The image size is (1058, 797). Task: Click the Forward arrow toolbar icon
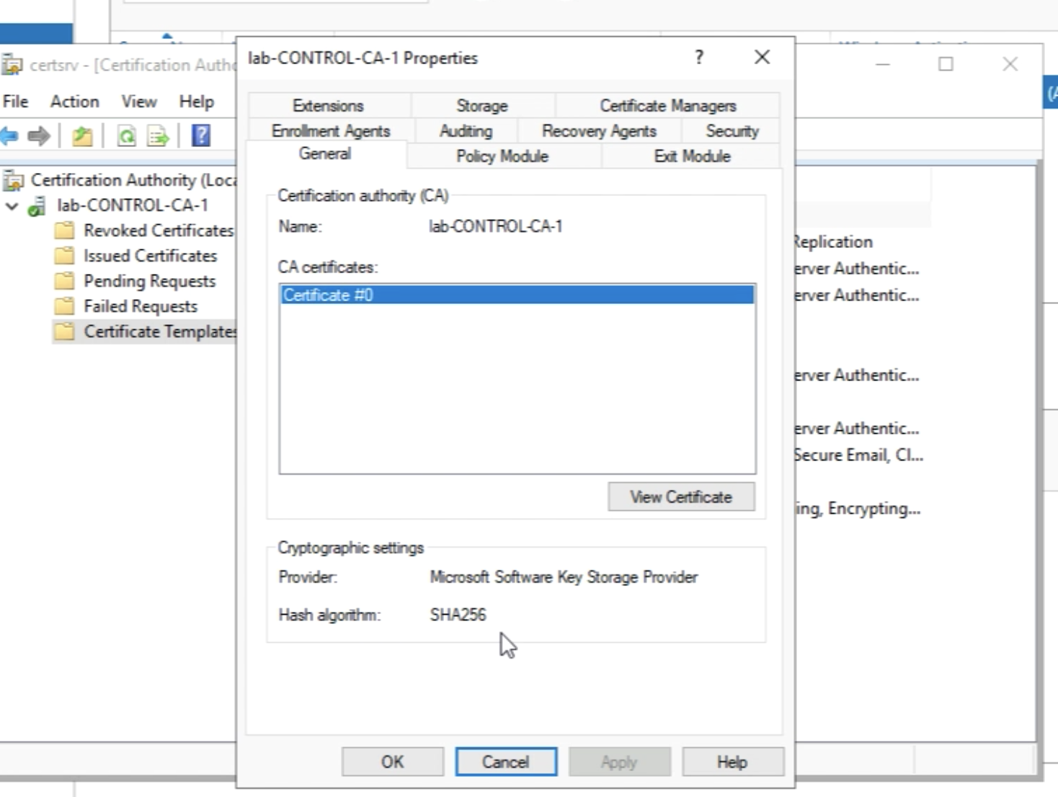pyautogui.click(x=39, y=135)
